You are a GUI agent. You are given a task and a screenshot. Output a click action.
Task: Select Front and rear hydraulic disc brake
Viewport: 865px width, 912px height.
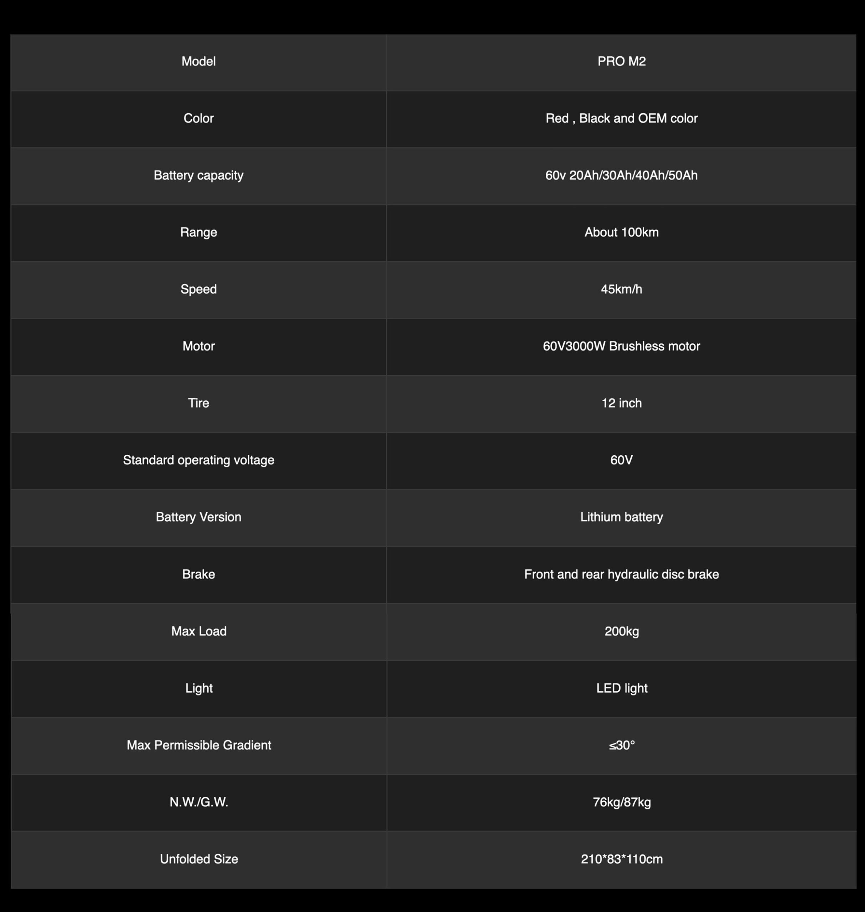(x=621, y=574)
